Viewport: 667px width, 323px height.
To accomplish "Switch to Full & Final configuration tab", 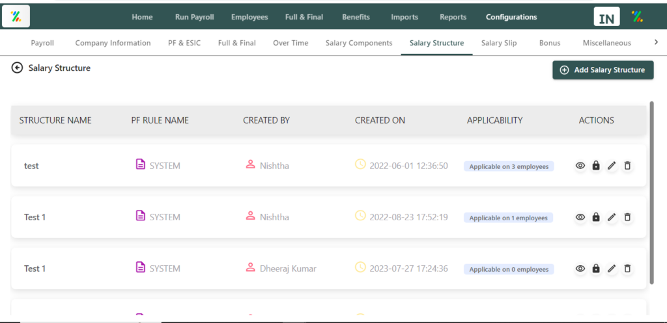I will (237, 43).
